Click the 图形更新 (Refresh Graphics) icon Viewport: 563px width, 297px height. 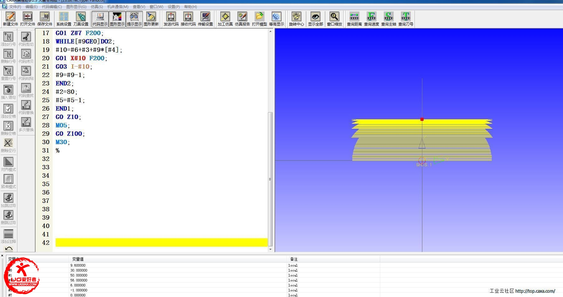tap(151, 19)
